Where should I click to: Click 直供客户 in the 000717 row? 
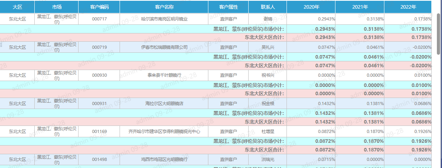pyautogui.click(x=228, y=19)
